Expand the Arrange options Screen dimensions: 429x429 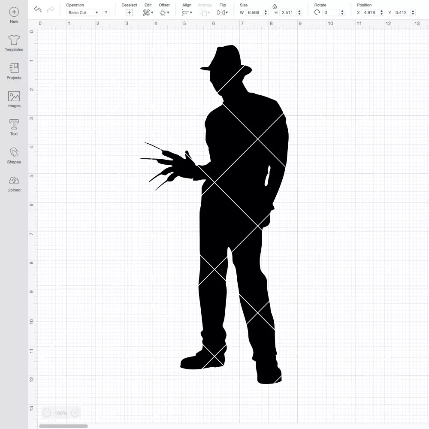[205, 12]
